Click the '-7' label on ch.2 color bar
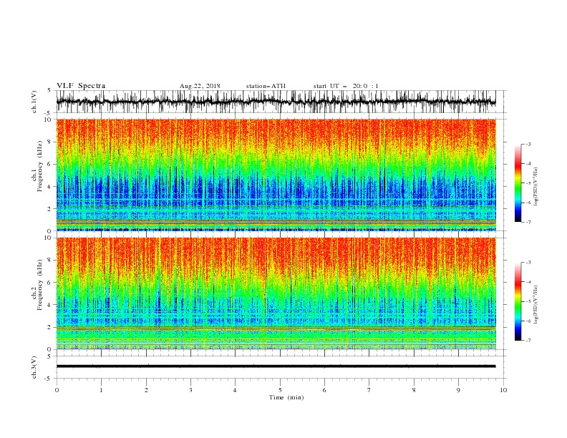 (x=528, y=341)
